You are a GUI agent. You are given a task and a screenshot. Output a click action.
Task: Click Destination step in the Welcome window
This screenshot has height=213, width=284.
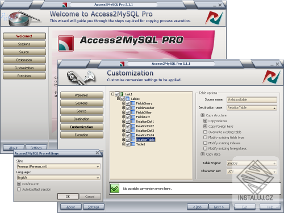point(24,60)
